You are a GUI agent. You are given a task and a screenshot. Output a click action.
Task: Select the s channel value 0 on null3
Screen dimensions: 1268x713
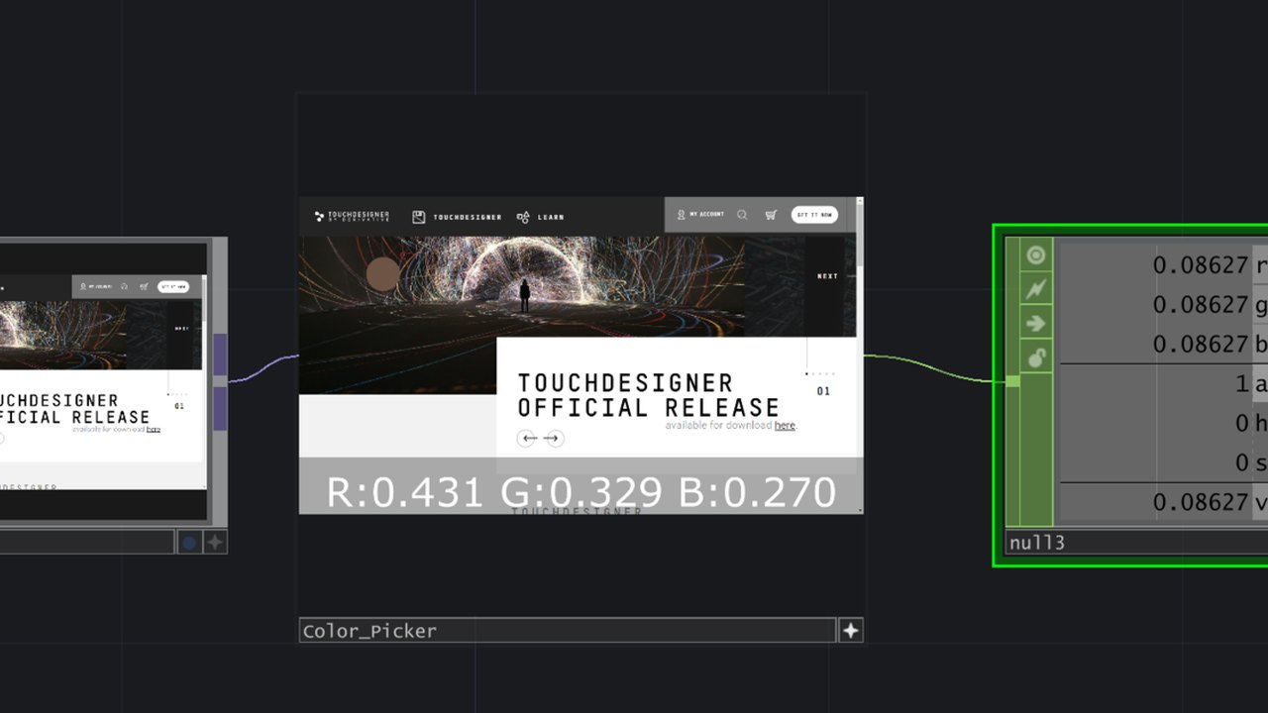coord(1241,463)
